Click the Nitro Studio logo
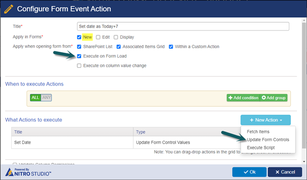Image resolution: width=307 pixels, height=180 pixels. 28,172
